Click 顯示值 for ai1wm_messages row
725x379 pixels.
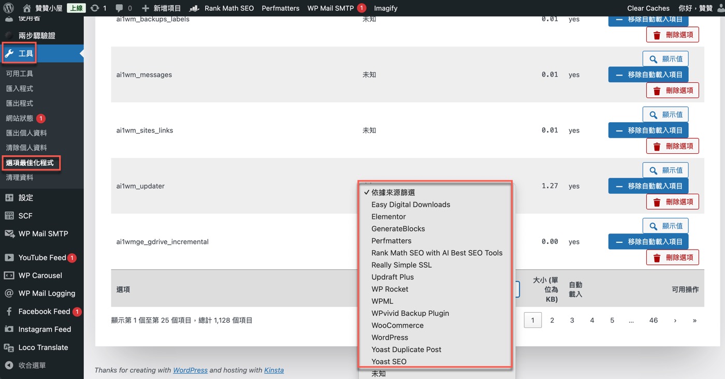665,59
